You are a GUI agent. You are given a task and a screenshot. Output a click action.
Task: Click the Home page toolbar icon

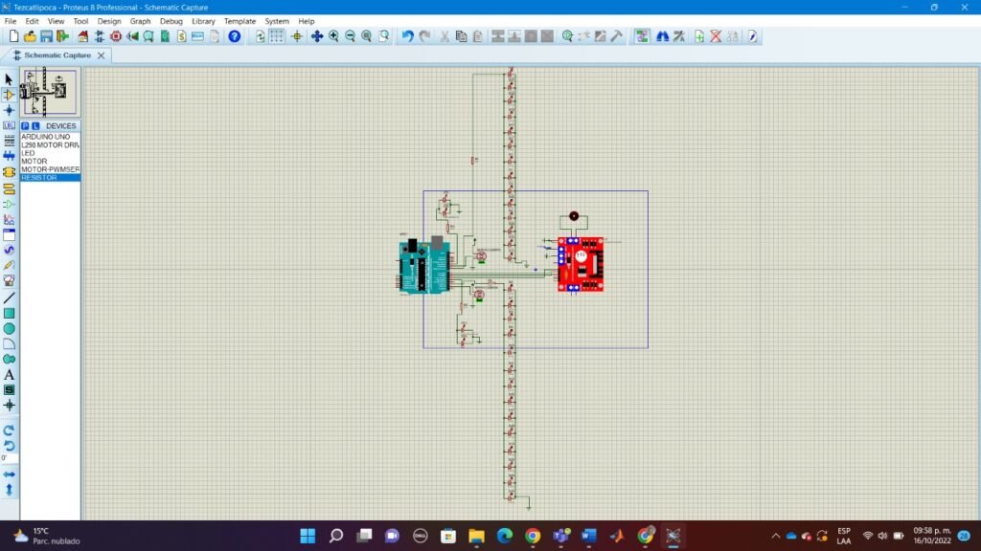pos(82,36)
